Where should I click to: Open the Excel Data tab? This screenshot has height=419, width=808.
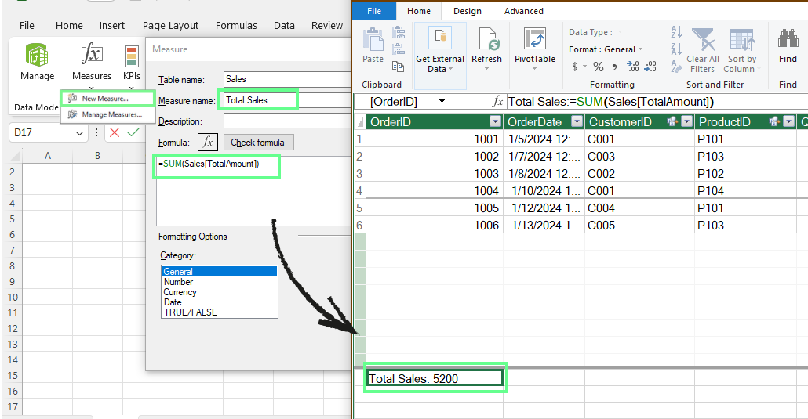point(284,25)
